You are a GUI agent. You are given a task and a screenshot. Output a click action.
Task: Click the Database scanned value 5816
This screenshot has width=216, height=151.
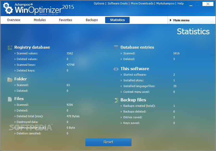(176, 53)
